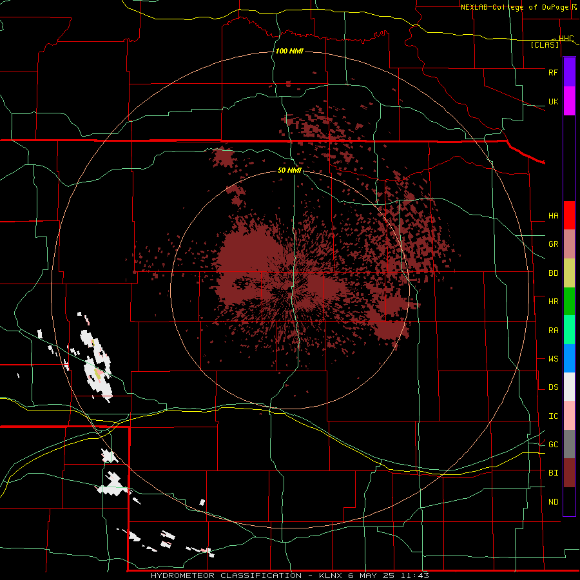
Task: Click the "HR" legend label
Action: pyautogui.click(x=553, y=302)
